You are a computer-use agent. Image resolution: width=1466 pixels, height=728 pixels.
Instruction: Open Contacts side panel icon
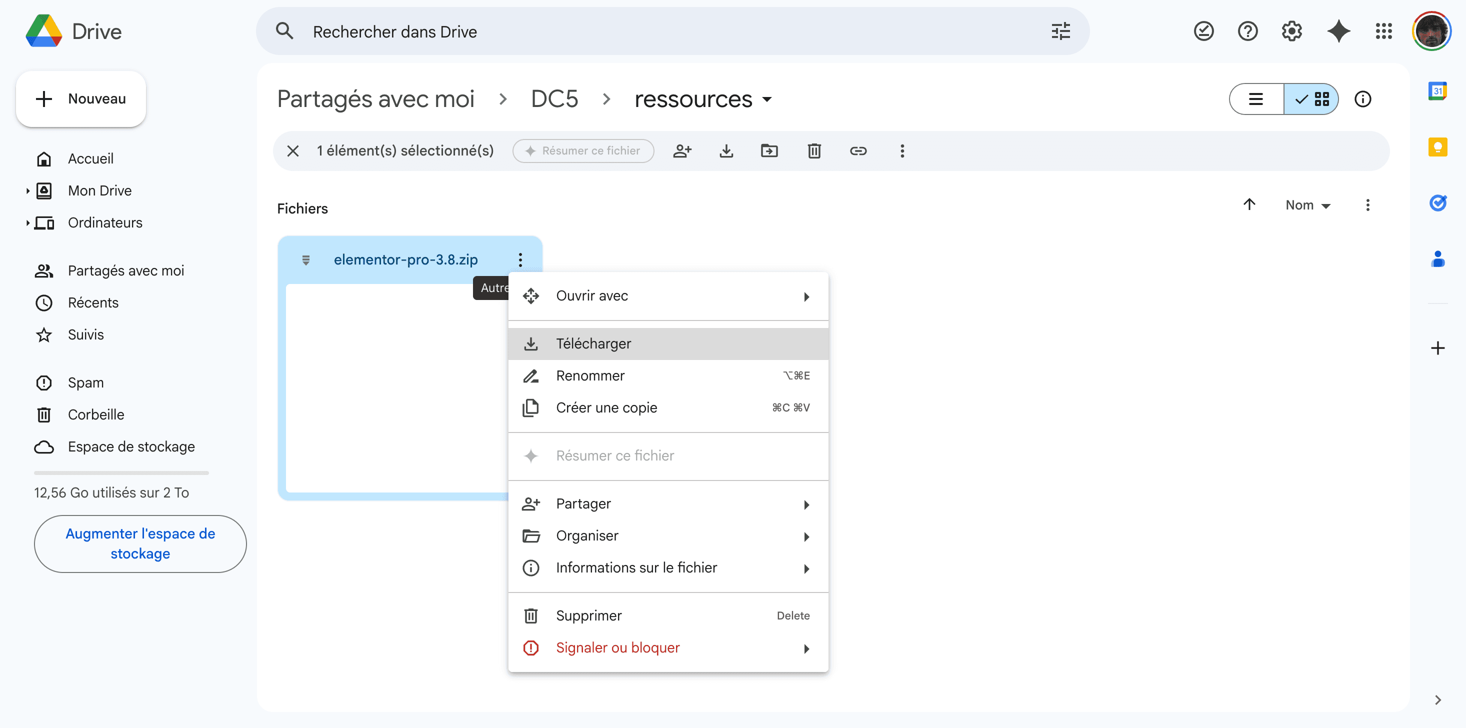[1437, 258]
